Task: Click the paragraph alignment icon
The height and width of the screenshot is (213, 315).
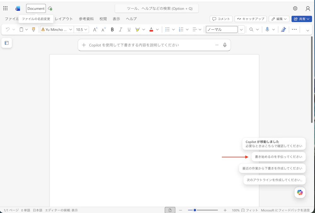Action: 195,30
